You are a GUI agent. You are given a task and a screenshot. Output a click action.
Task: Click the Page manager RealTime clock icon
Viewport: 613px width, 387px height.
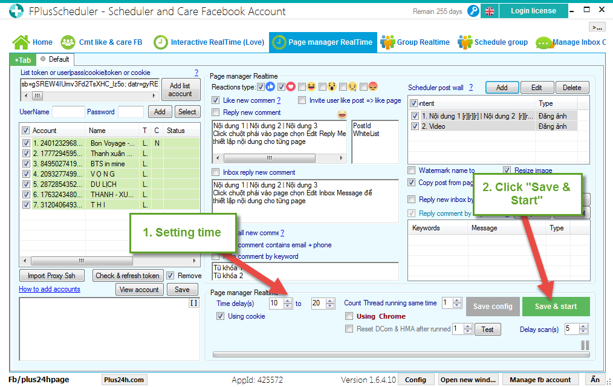(x=279, y=42)
